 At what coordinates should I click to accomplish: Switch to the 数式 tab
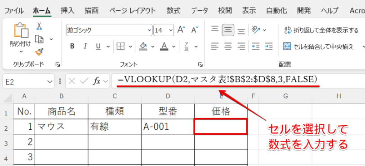click(174, 10)
